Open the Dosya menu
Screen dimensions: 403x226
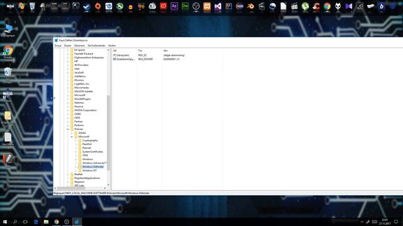point(58,45)
